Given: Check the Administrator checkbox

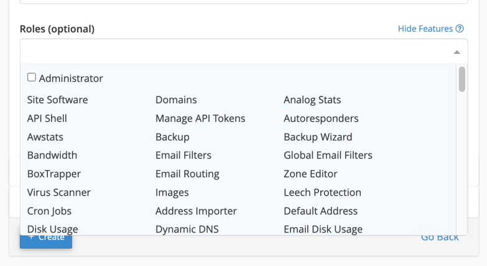Looking at the screenshot, I should click(32, 78).
